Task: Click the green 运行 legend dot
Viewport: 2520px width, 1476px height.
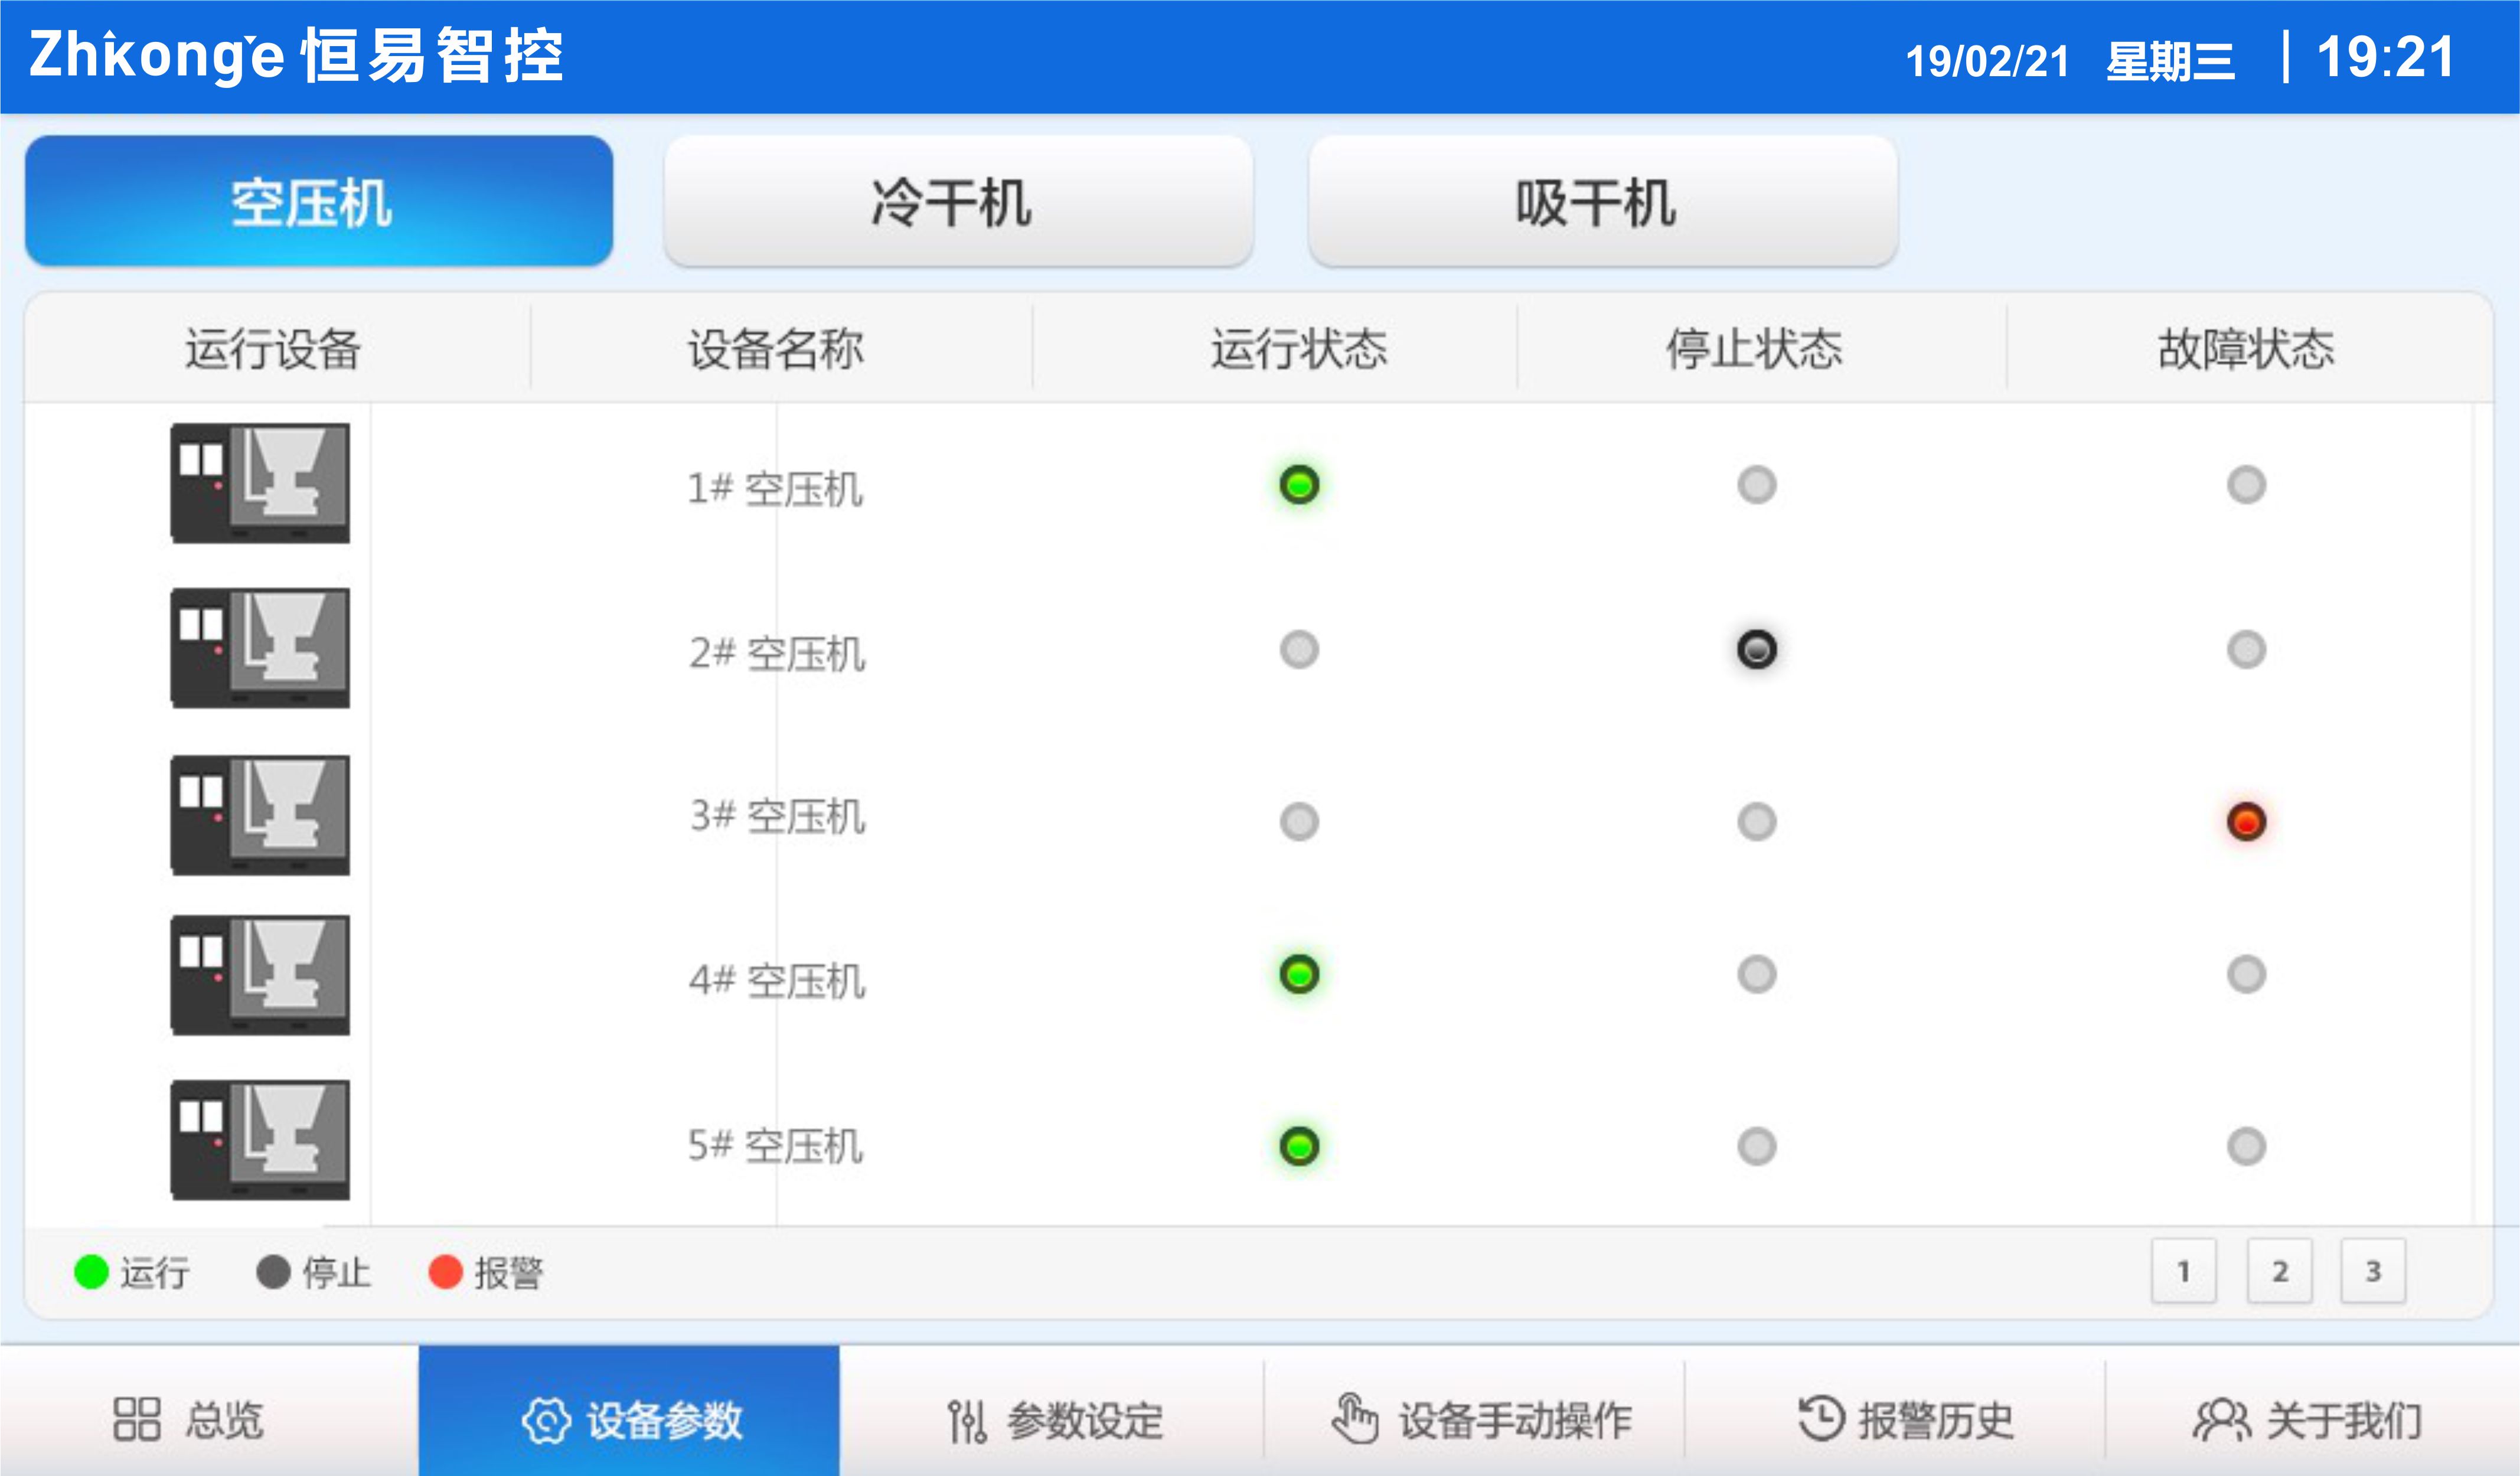Action: tap(91, 1272)
